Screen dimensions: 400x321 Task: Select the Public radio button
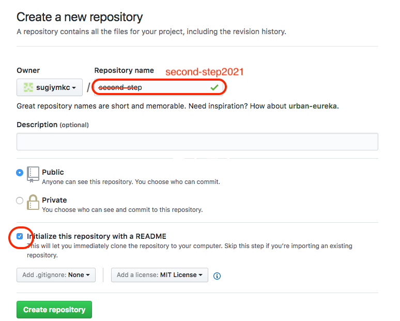20,173
